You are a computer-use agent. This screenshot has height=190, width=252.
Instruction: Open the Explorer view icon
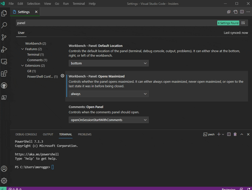click(x=4, y=13)
